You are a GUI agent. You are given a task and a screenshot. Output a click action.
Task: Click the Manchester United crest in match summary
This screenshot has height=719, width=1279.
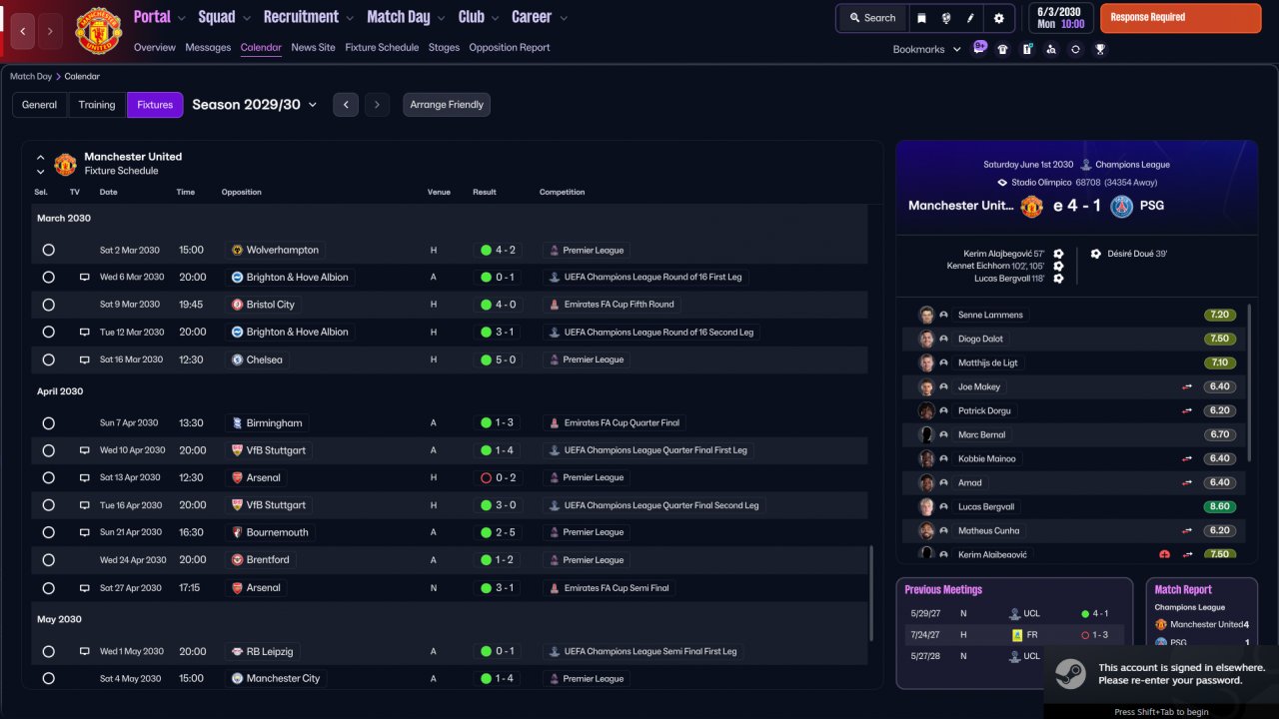(x=1032, y=206)
